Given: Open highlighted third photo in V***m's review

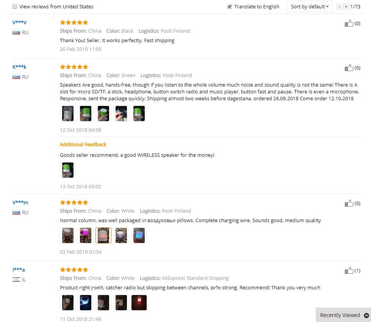Looking at the screenshot, I should (x=103, y=235).
